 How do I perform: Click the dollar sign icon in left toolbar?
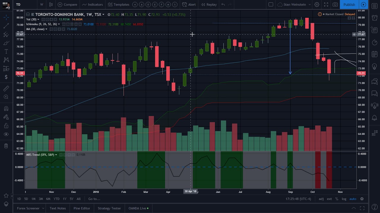(6, 77)
